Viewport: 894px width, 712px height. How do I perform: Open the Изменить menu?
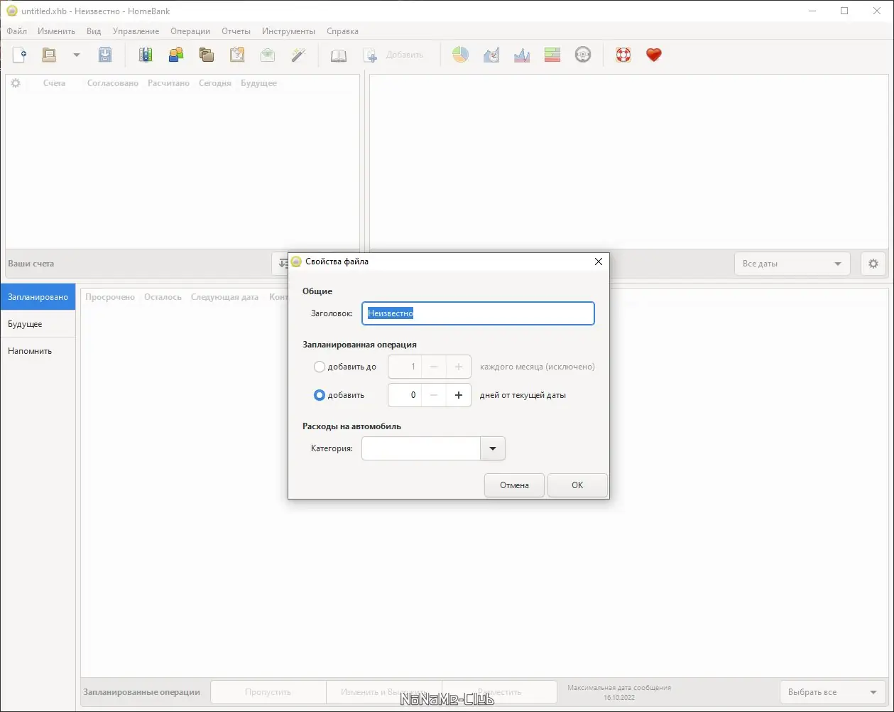click(57, 31)
